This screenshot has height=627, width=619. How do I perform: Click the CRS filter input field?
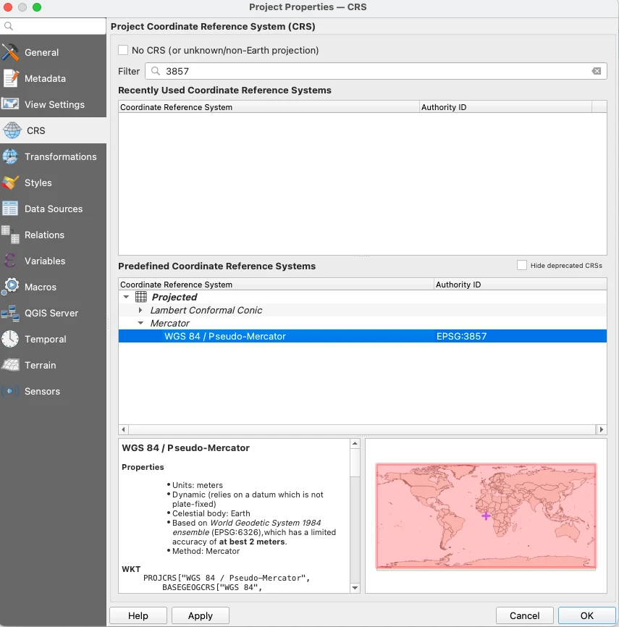(x=376, y=71)
